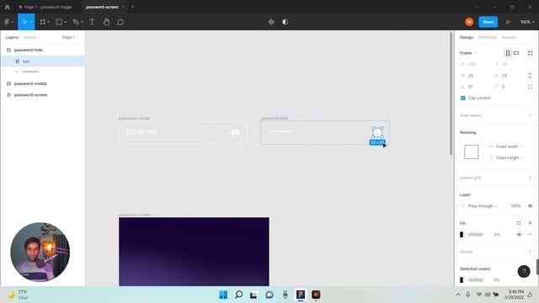The height and width of the screenshot is (303, 539).
Task: Toggle layer visibility eye in Layer section
Action: (530, 205)
